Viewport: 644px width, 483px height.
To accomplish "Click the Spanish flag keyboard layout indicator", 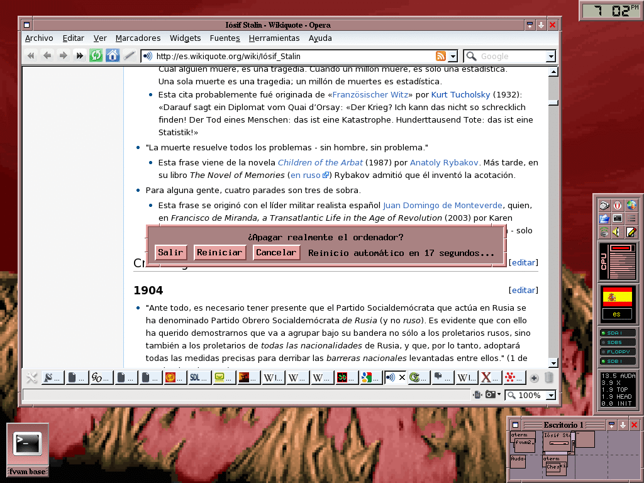I will pyautogui.click(x=617, y=296).
